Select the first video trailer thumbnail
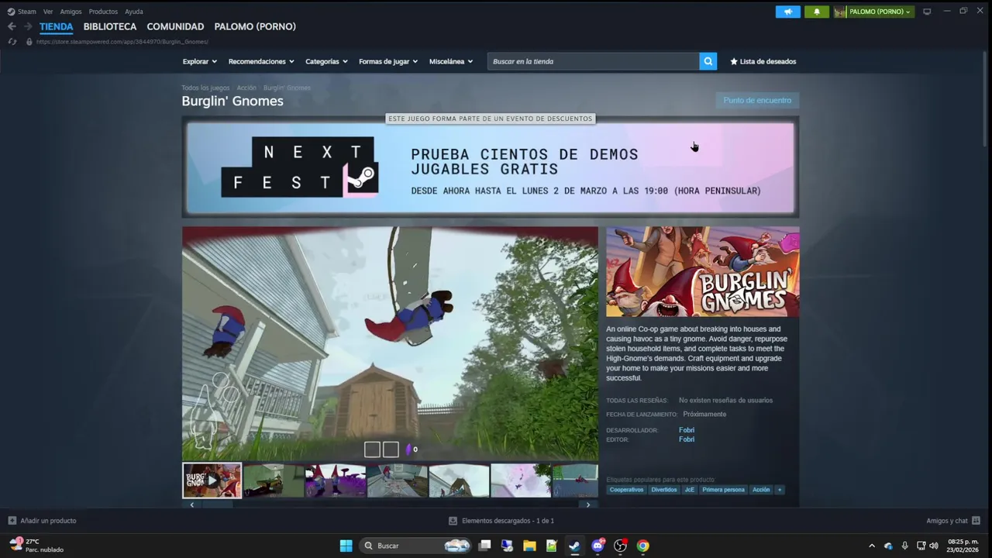Screen dimensions: 992x558 (212, 480)
